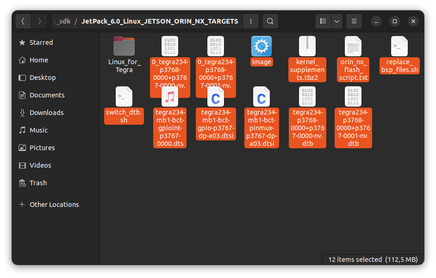Screen dimensions: 436x278
Task: Open Trash in the sidebar
Action: click(56, 183)
